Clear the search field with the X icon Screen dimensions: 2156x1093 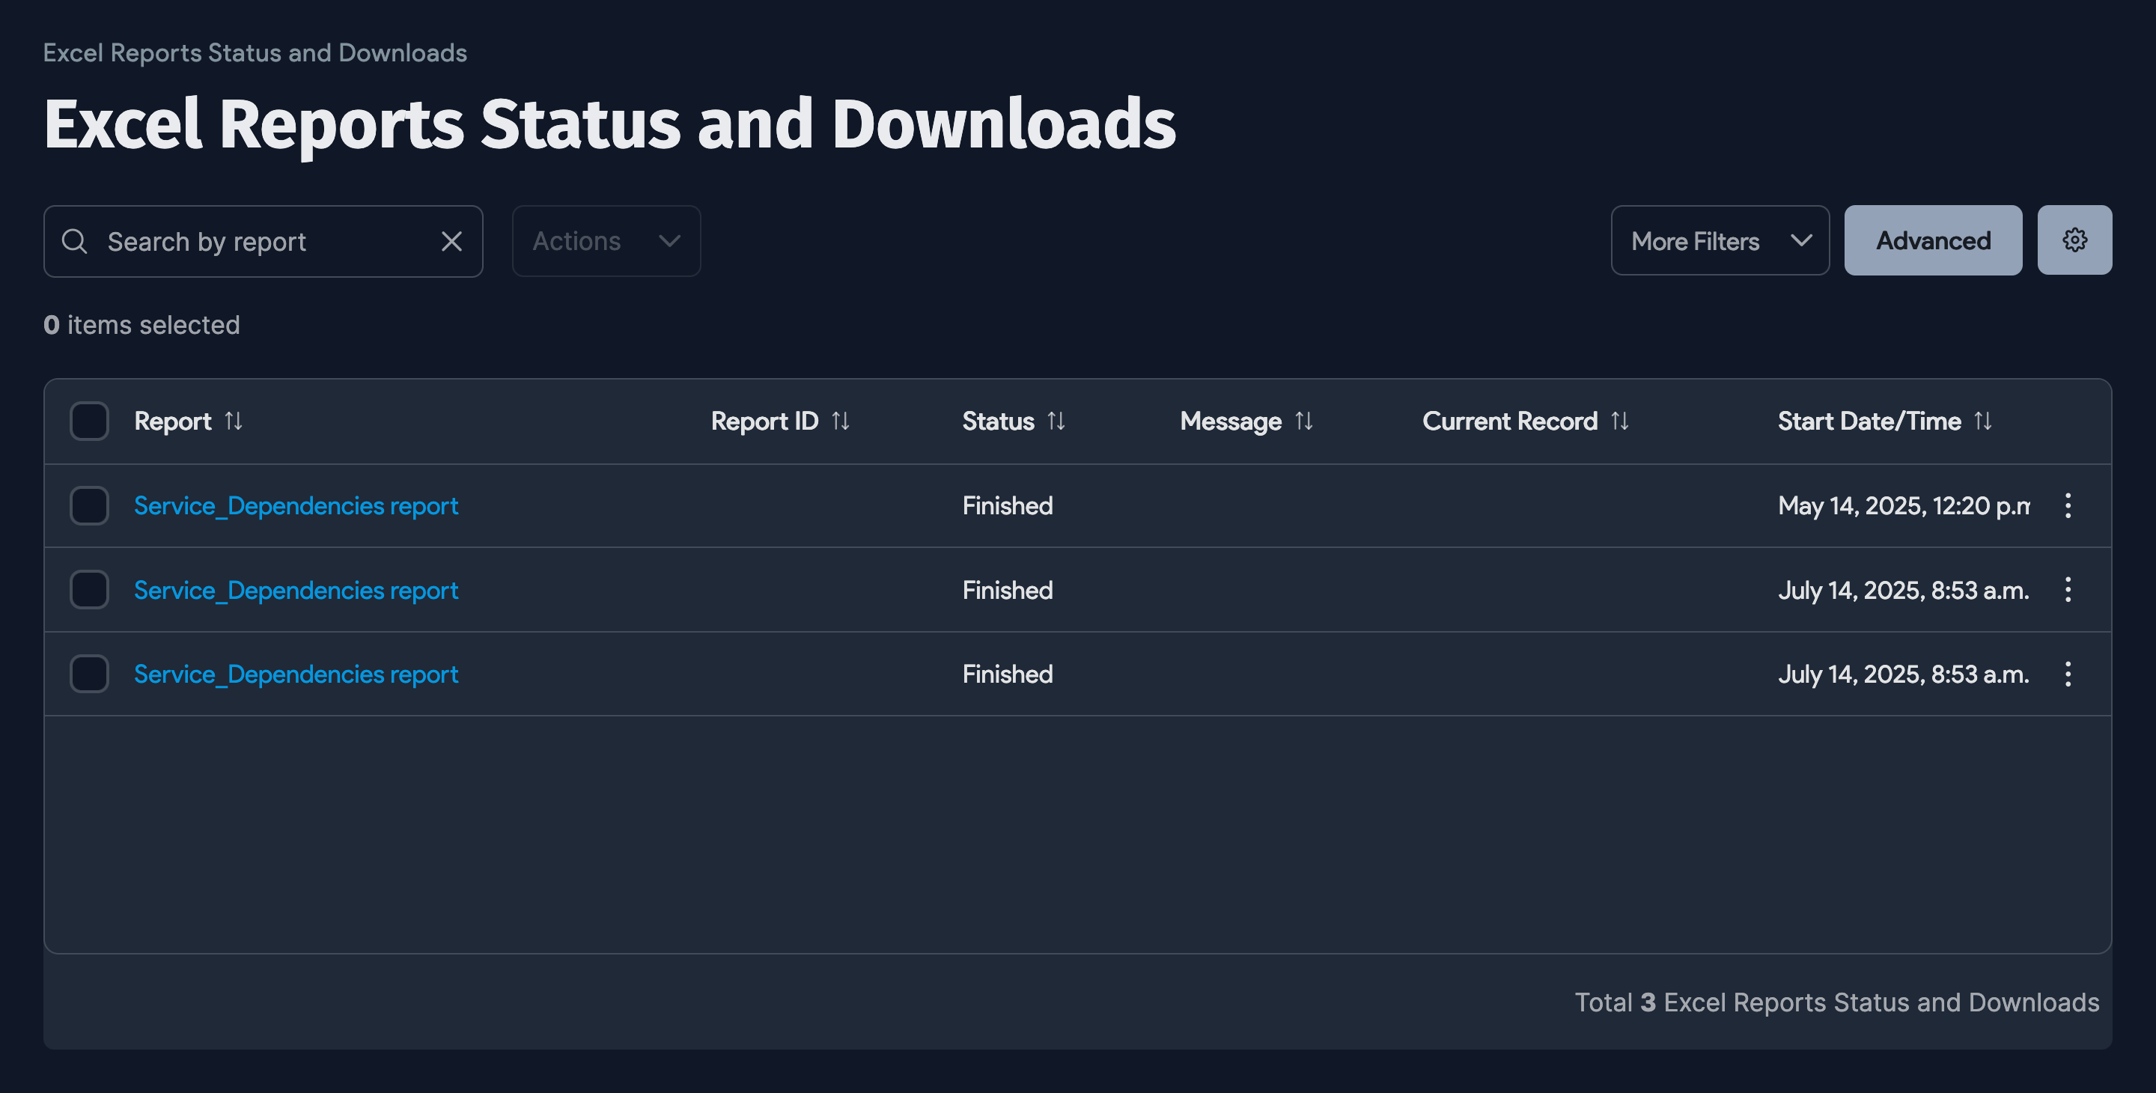click(x=451, y=241)
